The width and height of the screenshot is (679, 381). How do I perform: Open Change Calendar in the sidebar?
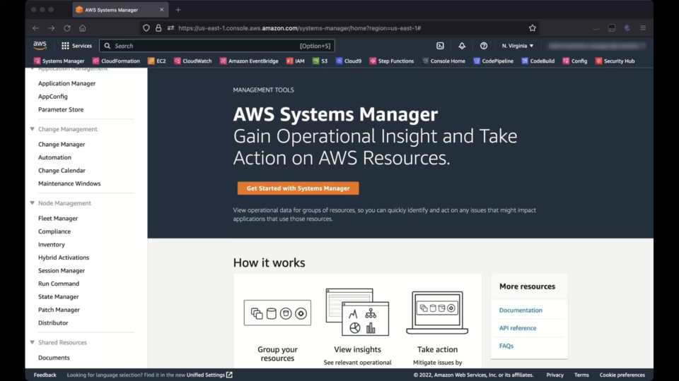point(62,170)
